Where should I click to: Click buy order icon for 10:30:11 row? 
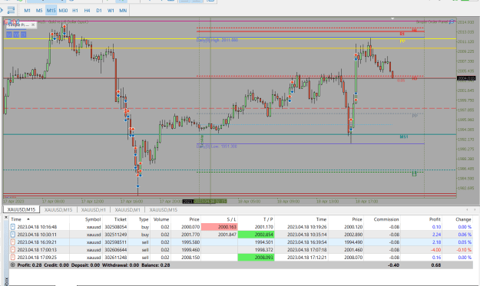[x=13, y=235]
